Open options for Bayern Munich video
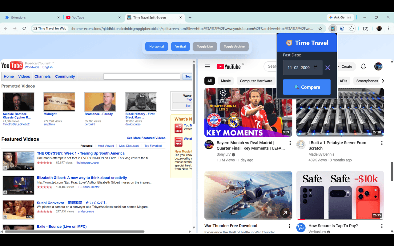 [x=290, y=143]
